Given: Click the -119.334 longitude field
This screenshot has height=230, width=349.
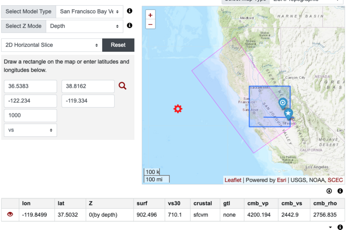Looking at the screenshot, I should [x=88, y=101].
